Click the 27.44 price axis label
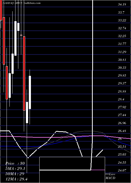The width and height of the screenshot is (131, 183). [x=122, y=115]
